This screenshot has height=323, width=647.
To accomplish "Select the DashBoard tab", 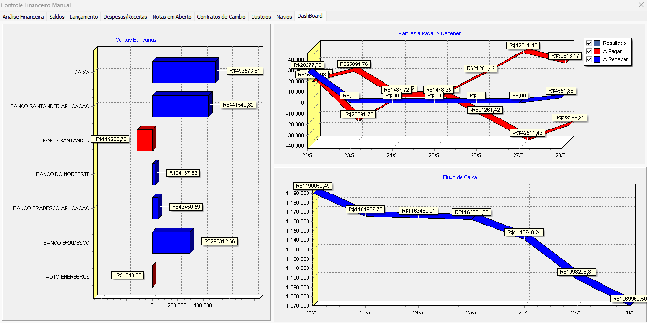I will (x=310, y=16).
